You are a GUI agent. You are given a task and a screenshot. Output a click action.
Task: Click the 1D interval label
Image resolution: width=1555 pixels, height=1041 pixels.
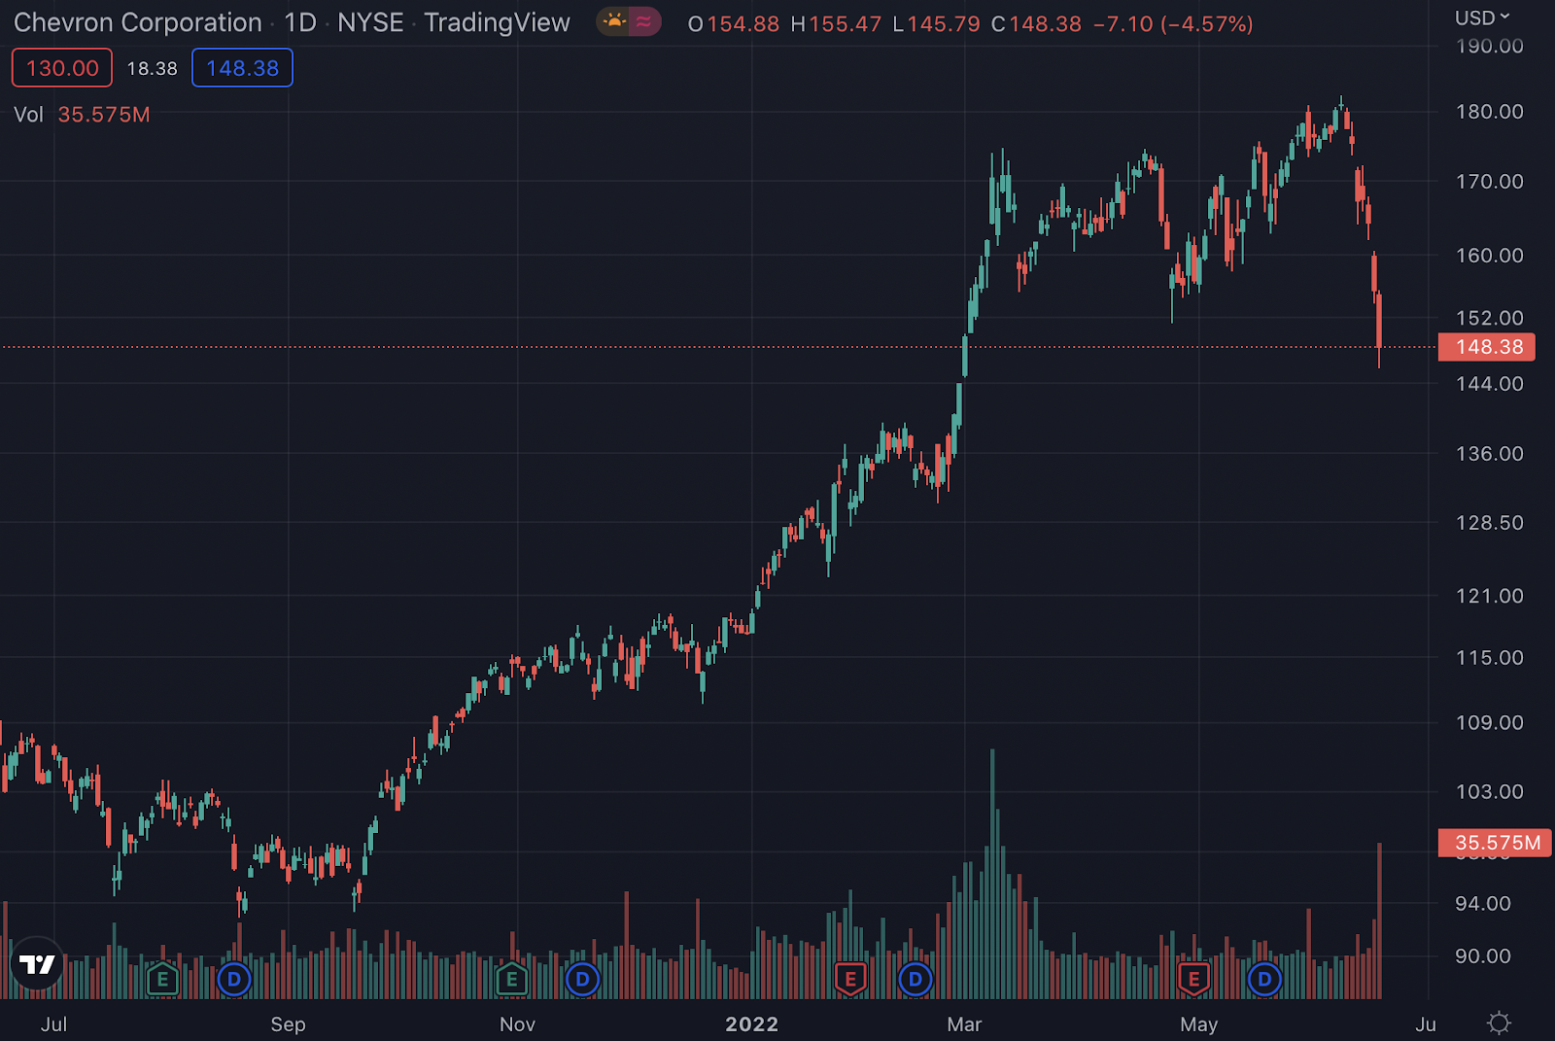300,22
